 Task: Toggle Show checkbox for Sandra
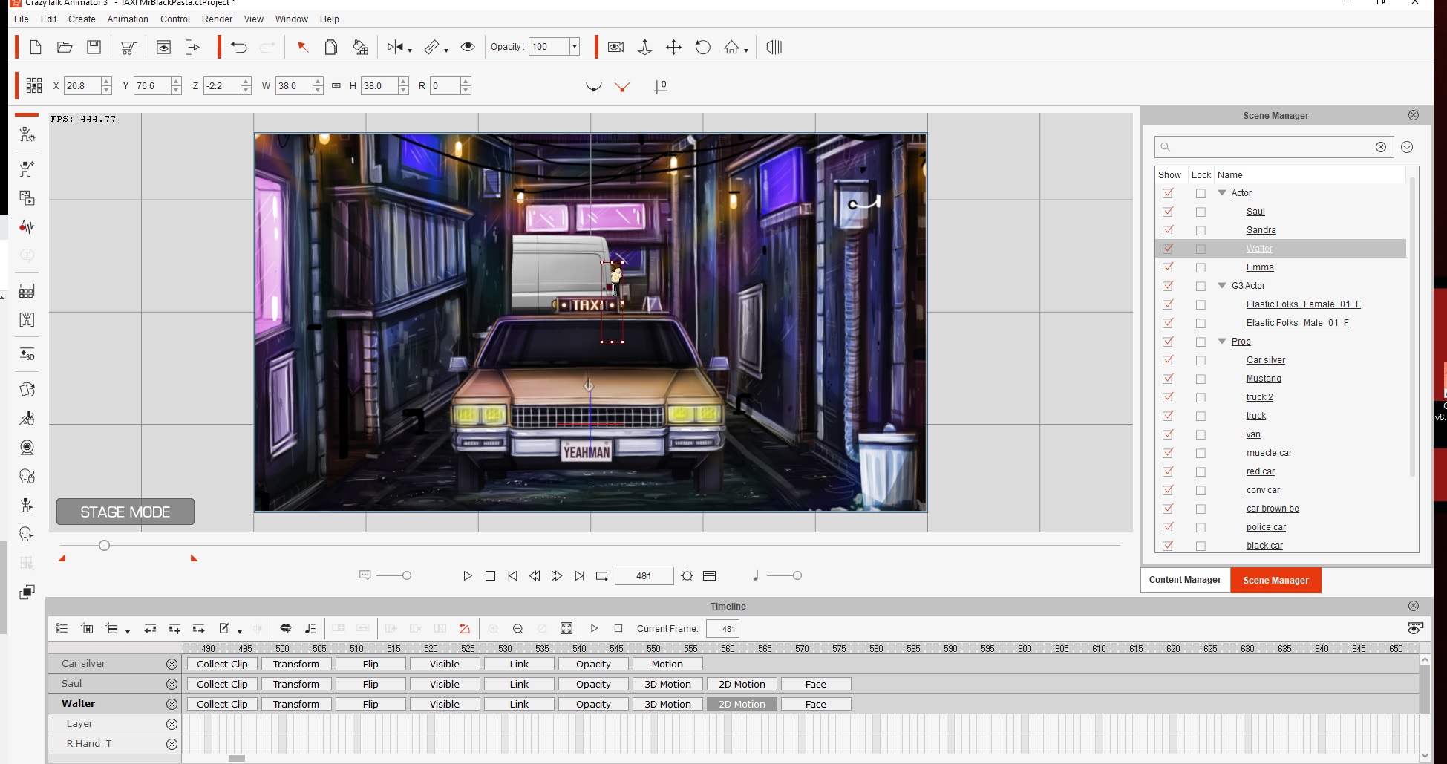(1168, 230)
